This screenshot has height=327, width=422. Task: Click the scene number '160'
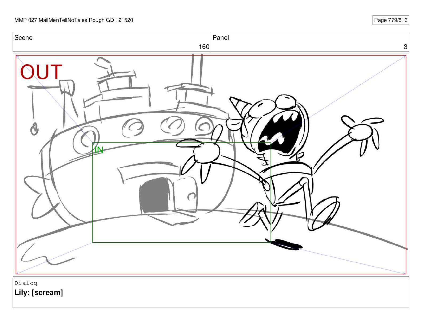tap(204, 47)
